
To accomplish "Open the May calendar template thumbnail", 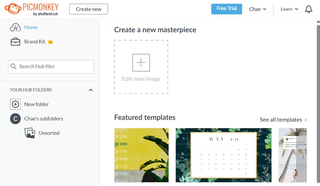I will pyautogui.click(x=224, y=155).
